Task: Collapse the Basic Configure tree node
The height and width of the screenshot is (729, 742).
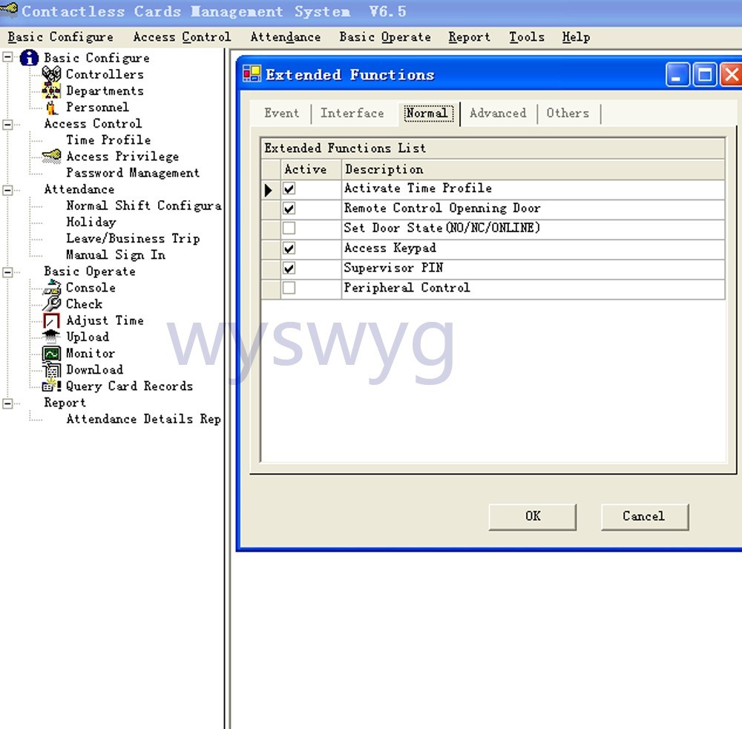Action: (7, 58)
